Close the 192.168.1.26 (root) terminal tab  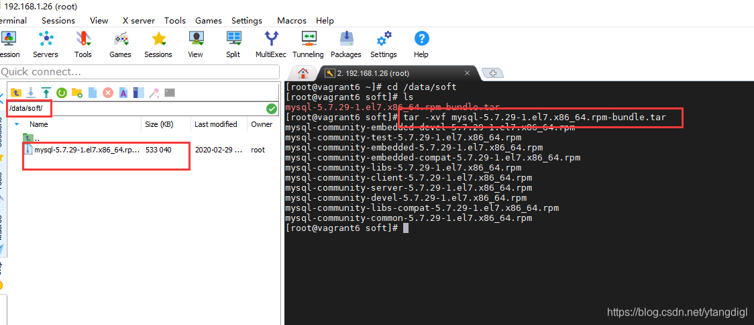(x=467, y=73)
